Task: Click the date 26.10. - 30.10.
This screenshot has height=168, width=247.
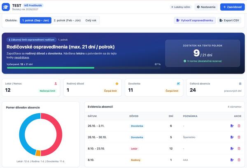Action: (x=97, y=137)
